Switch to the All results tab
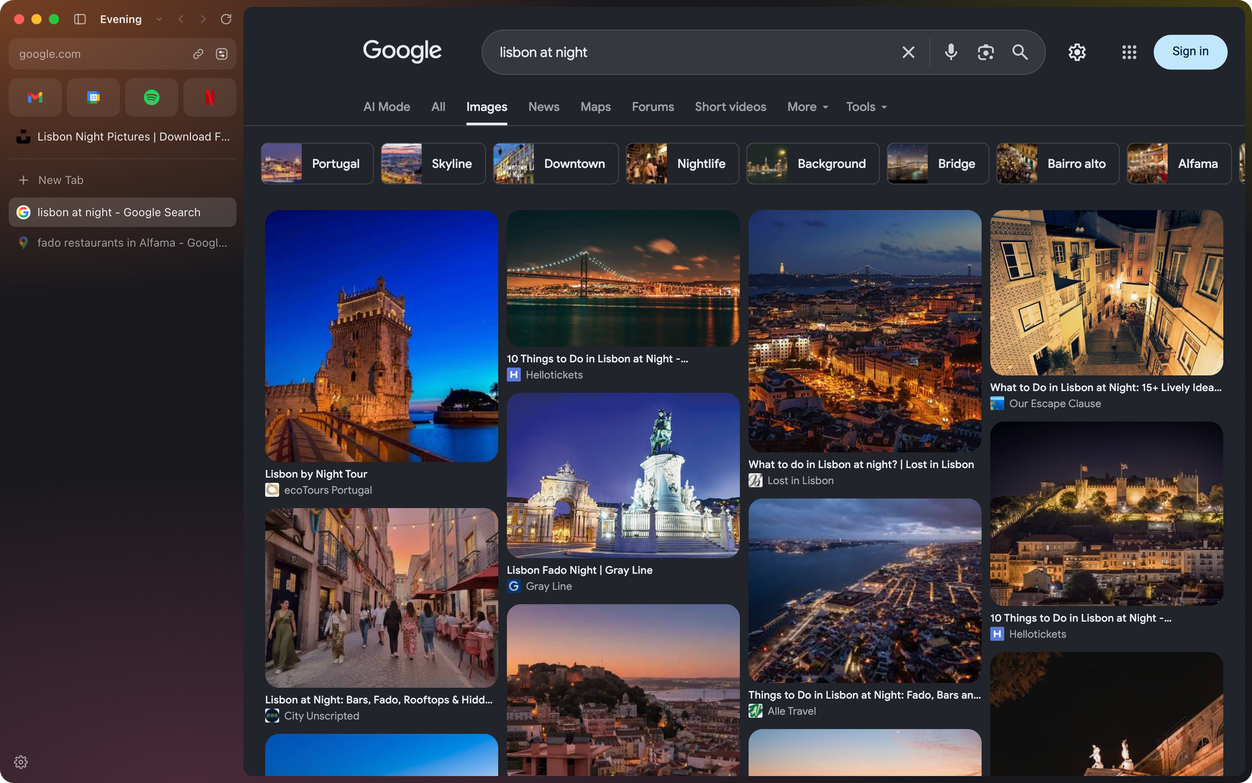The width and height of the screenshot is (1252, 783). coord(438,107)
